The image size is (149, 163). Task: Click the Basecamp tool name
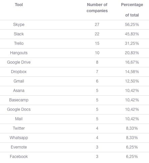pos(19,100)
